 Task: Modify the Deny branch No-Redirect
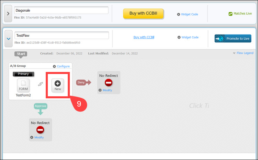107,90
